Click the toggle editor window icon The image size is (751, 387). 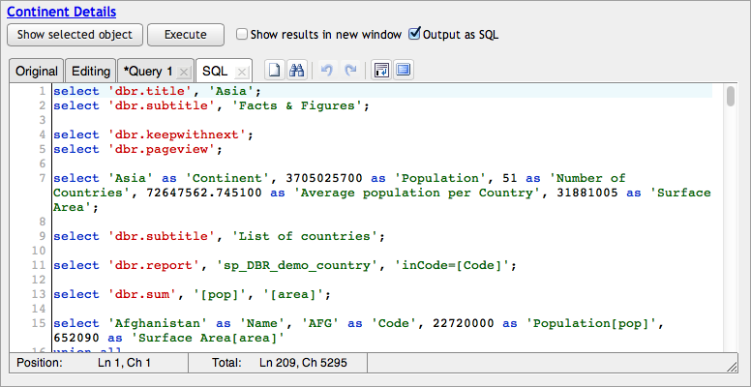coord(380,71)
